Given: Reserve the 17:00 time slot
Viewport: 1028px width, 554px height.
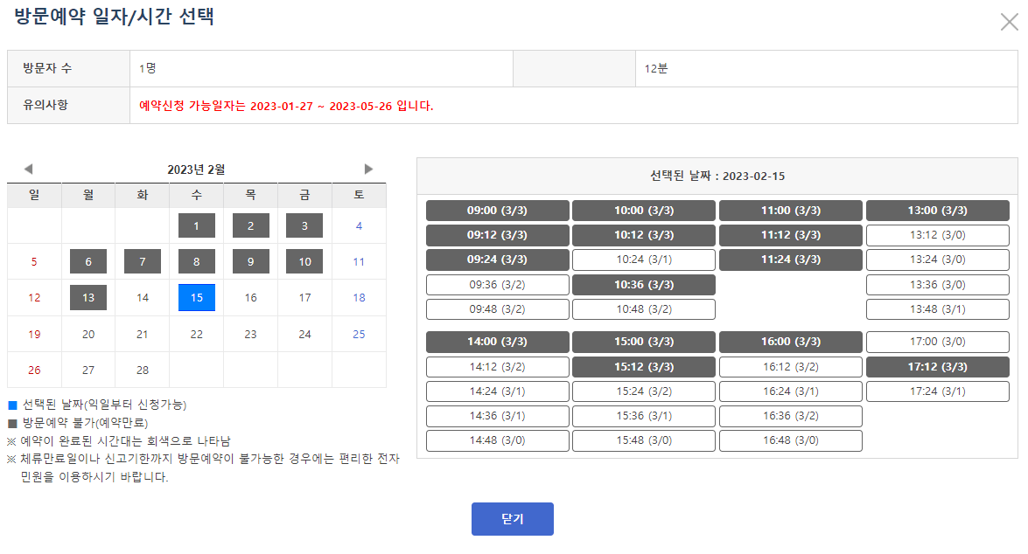Looking at the screenshot, I should (938, 342).
